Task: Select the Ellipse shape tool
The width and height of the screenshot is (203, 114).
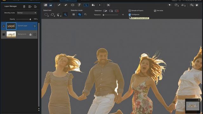Action: [73, 5]
